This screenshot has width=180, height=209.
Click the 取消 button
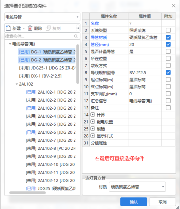[162, 202]
